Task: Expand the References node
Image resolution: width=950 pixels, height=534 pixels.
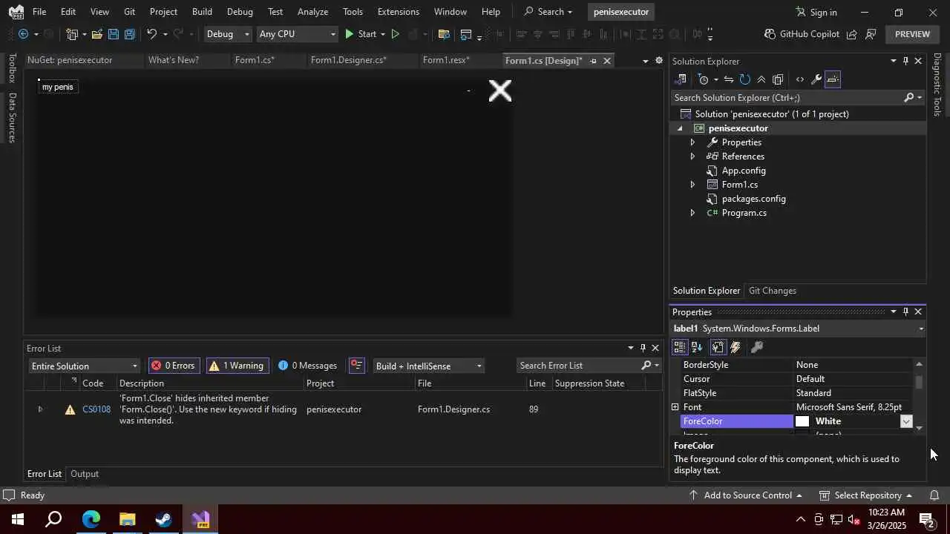Action: point(692,156)
